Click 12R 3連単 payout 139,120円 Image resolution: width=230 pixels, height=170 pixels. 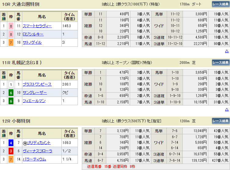coord(199,161)
